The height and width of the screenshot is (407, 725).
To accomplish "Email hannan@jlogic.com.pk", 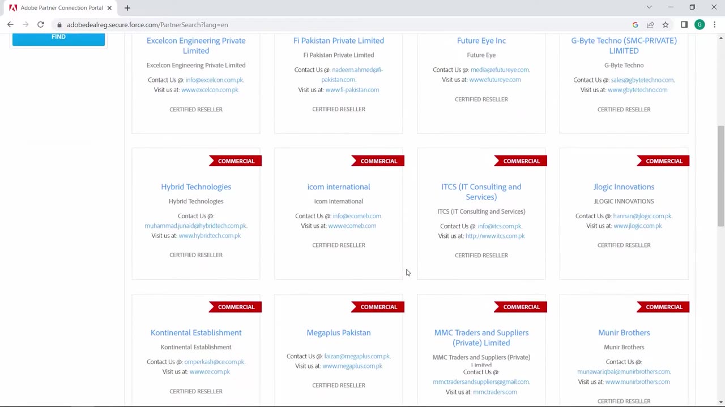I will pyautogui.click(x=642, y=216).
